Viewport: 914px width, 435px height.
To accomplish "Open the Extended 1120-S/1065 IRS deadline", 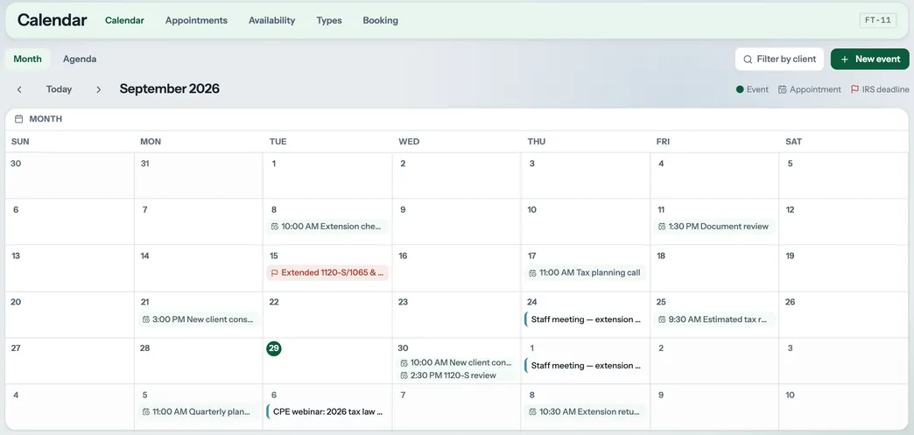I will (327, 272).
